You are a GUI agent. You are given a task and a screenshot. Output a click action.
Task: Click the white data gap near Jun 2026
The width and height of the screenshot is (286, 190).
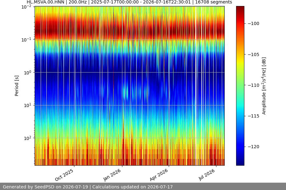[196, 86]
